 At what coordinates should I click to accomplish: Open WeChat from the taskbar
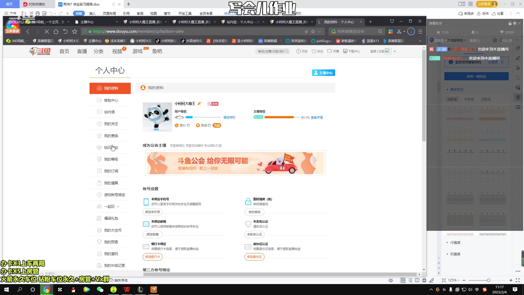(x=100, y=290)
